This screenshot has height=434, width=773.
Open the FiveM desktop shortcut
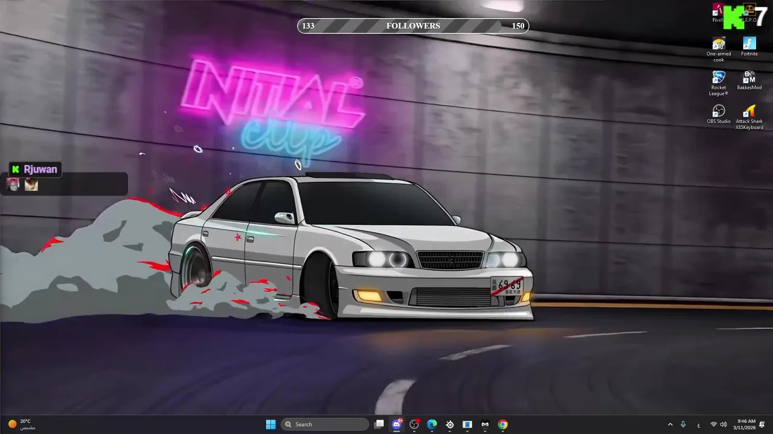(x=718, y=13)
